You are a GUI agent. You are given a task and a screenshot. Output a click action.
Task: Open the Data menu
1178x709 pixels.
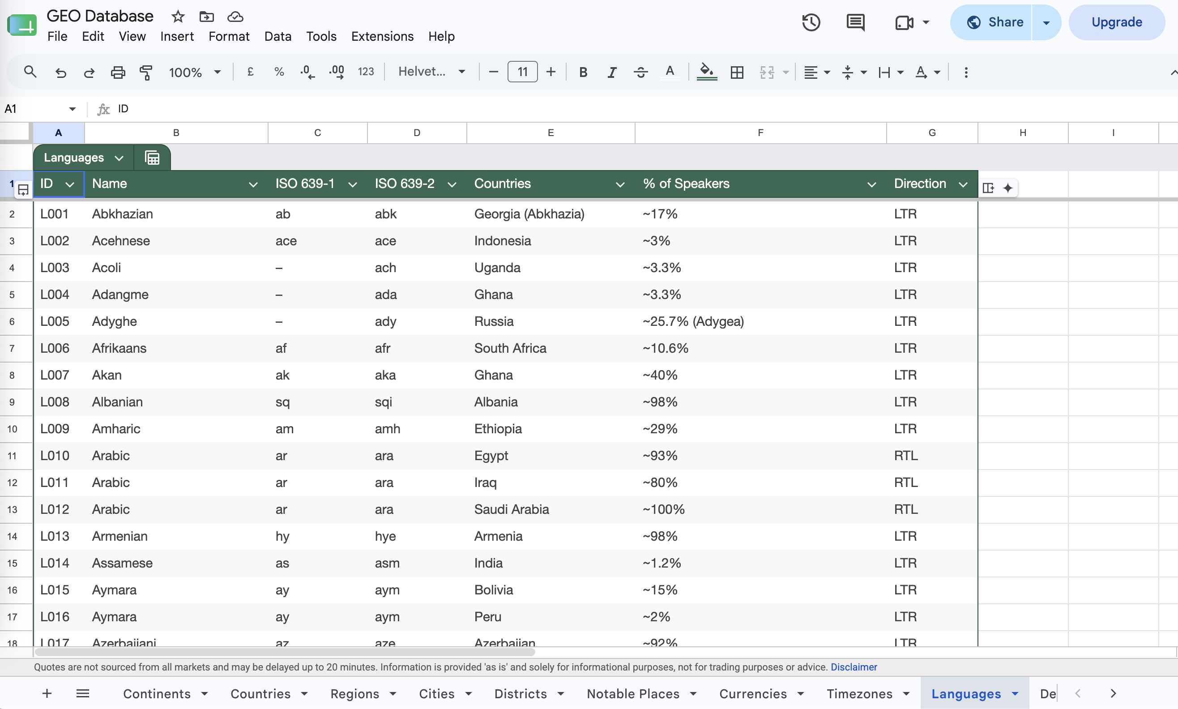277,36
